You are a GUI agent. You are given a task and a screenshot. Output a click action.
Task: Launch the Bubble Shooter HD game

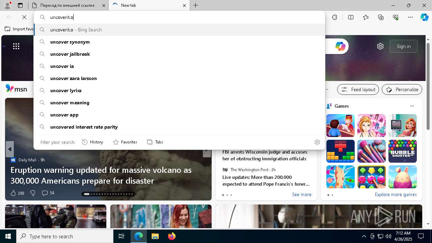tap(402, 151)
